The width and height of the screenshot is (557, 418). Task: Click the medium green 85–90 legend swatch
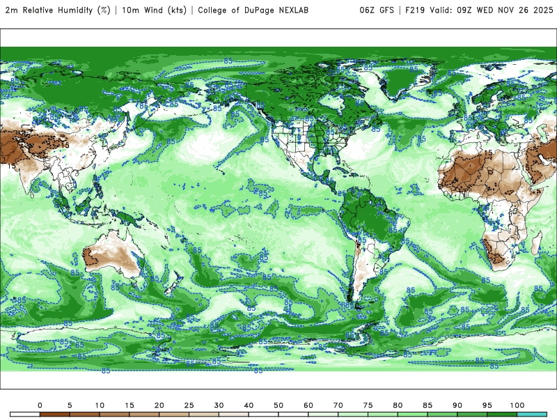pos(442,415)
